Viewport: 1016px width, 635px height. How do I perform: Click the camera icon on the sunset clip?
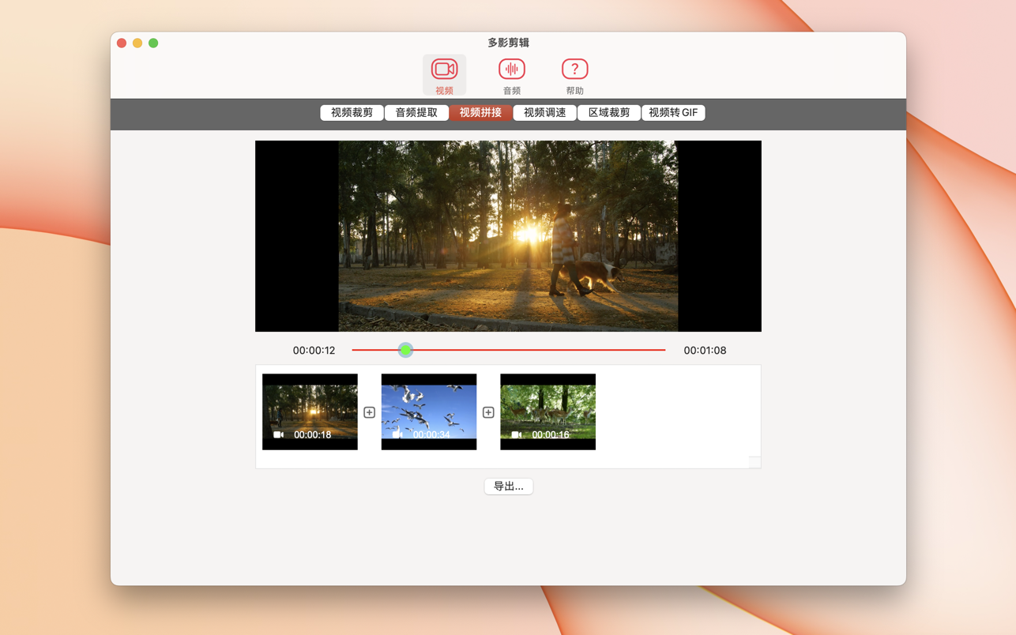coord(278,434)
